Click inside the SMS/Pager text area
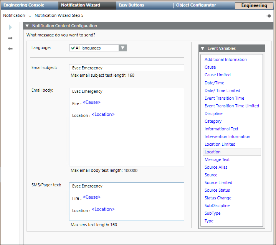This screenshot has width=276, height=245. click(x=126, y=215)
